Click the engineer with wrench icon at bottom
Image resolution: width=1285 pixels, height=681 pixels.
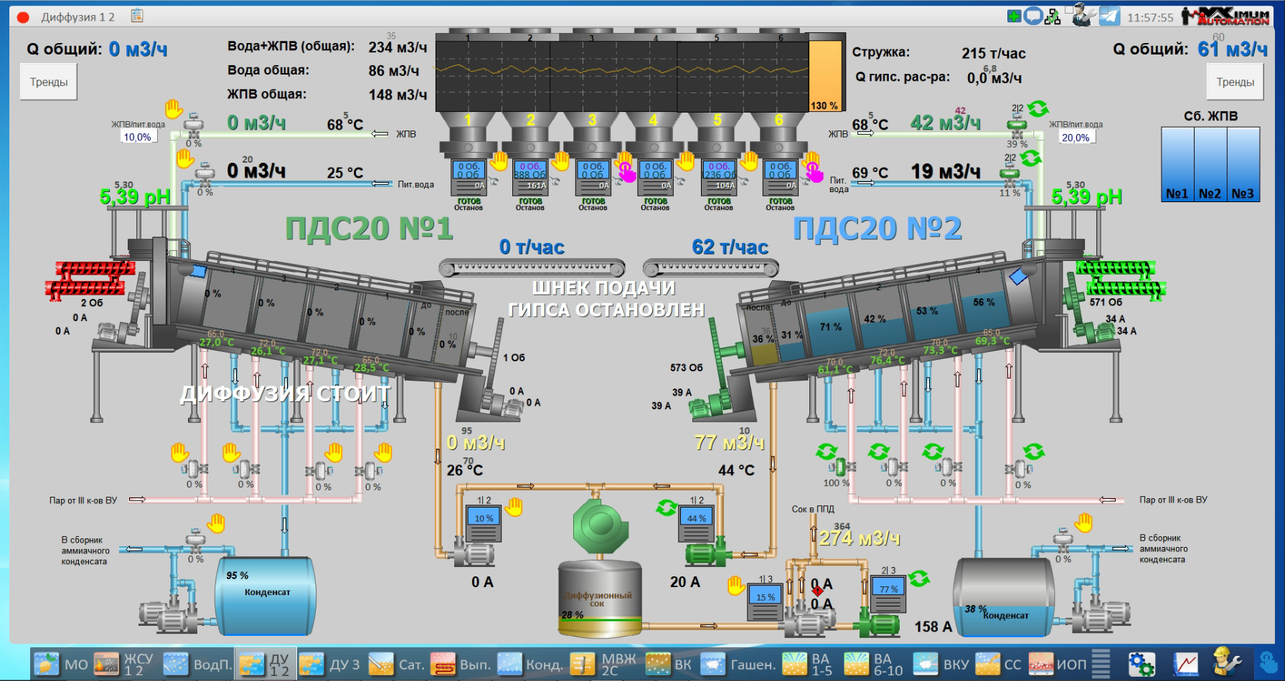[x=1226, y=663]
